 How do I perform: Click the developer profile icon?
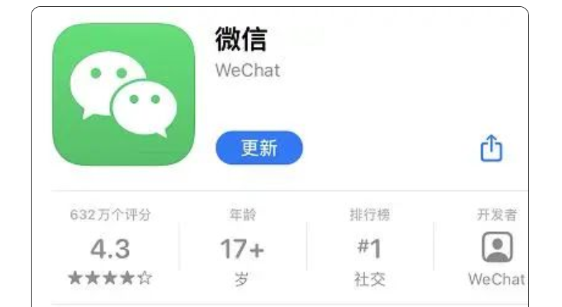[497, 247]
